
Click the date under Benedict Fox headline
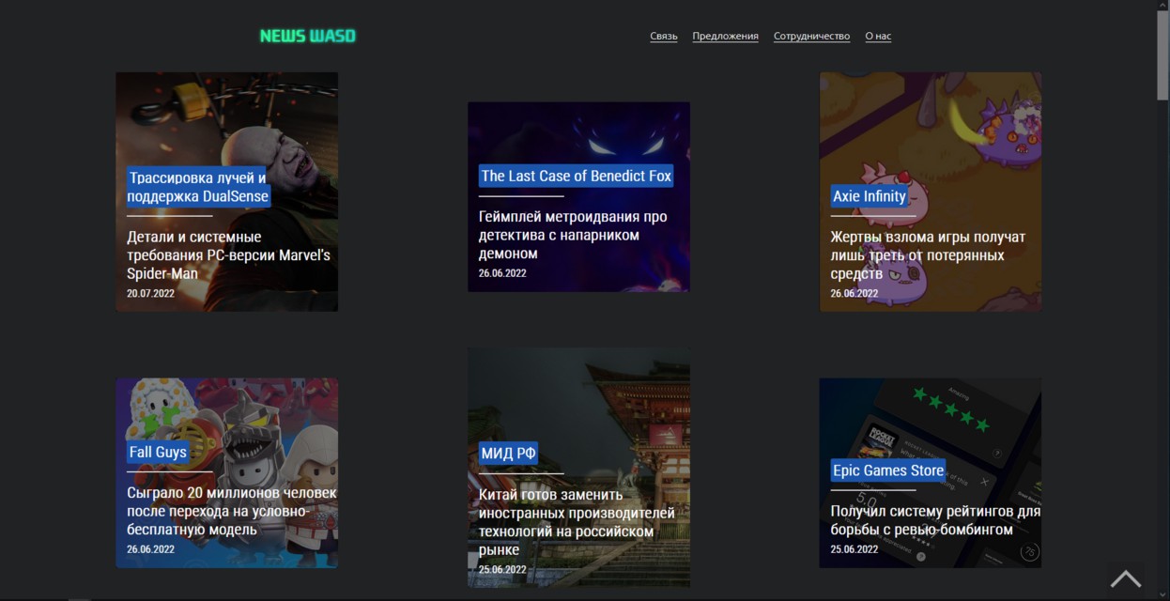point(502,273)
